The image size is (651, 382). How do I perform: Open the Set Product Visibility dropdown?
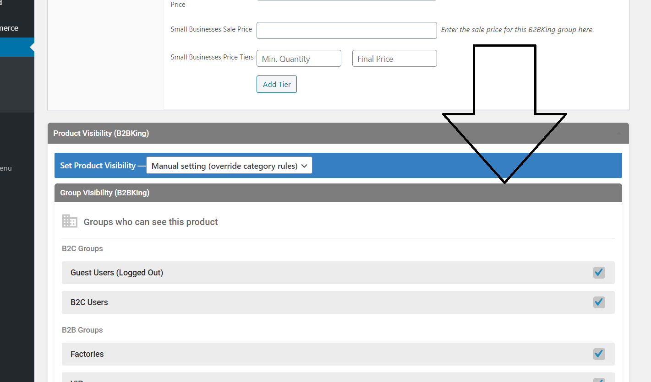[229, 166]
